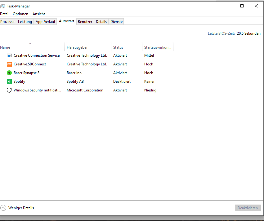The image size is (264, 221).
Task: Click the Letzte BIOS-Zeit label
Action: point(221,33)
